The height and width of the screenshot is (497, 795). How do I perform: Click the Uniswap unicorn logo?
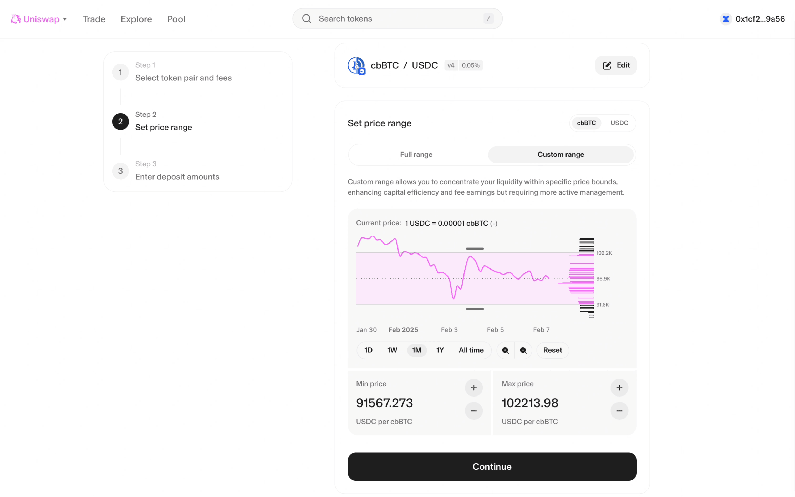(16, 19)
